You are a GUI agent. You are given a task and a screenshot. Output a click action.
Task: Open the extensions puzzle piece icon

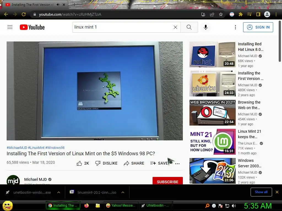241,14
